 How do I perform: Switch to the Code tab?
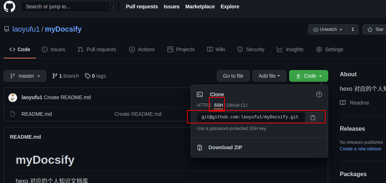20,49
